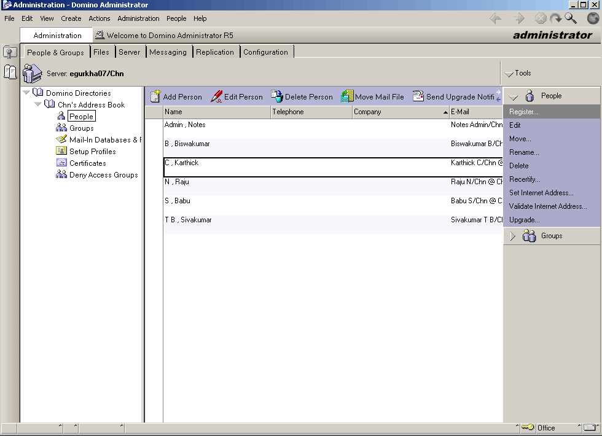Viewport: 602px width, 436px height.
Task: Click the Add Person icon
Action: click(155, 96)
